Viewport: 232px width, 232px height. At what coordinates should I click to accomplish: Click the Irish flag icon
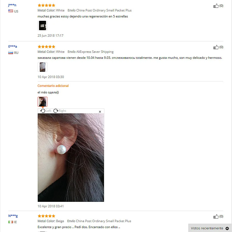11,222
